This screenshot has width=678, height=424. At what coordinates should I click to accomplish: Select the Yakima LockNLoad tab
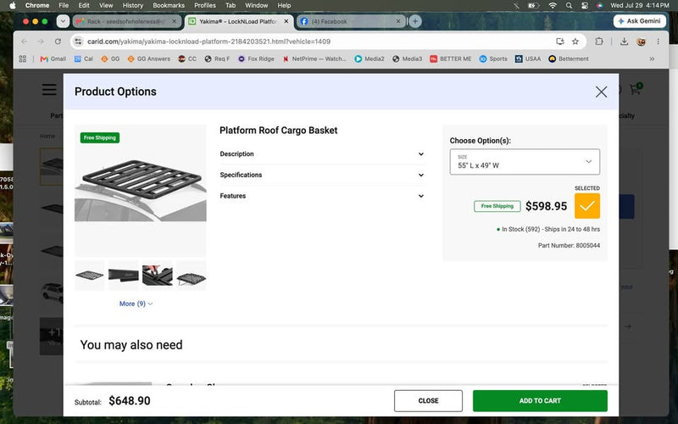(x=239, y=21)
